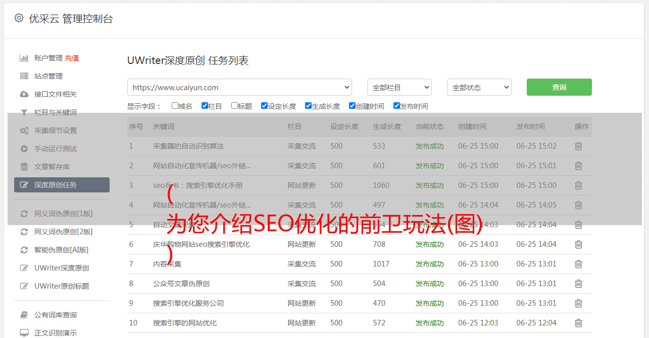
Task: Click the 深度原创任务 edit icon
Action: pyautogui.click(x=24, y=185)
